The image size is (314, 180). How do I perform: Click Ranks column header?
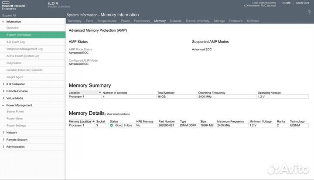coord(281,121)
